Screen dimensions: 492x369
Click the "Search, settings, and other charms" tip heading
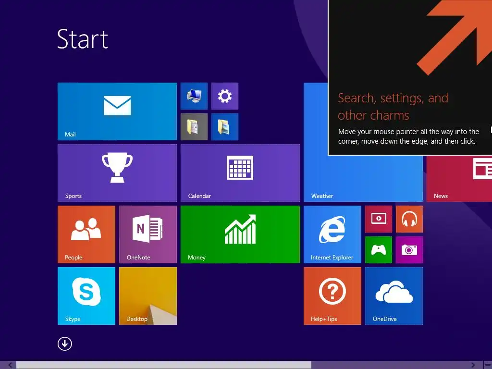click(393, 107)
